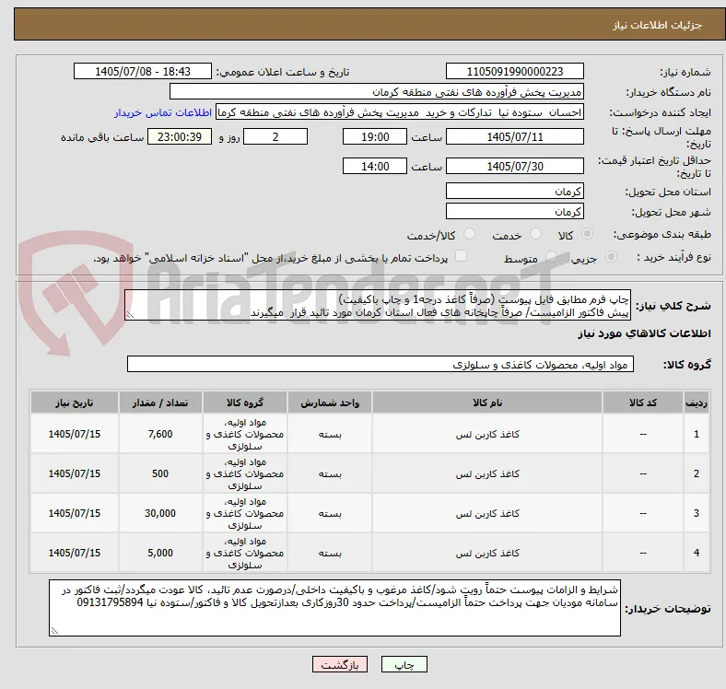Click the نام کالا column header
The image size is (726, 689).
[487, 403]
